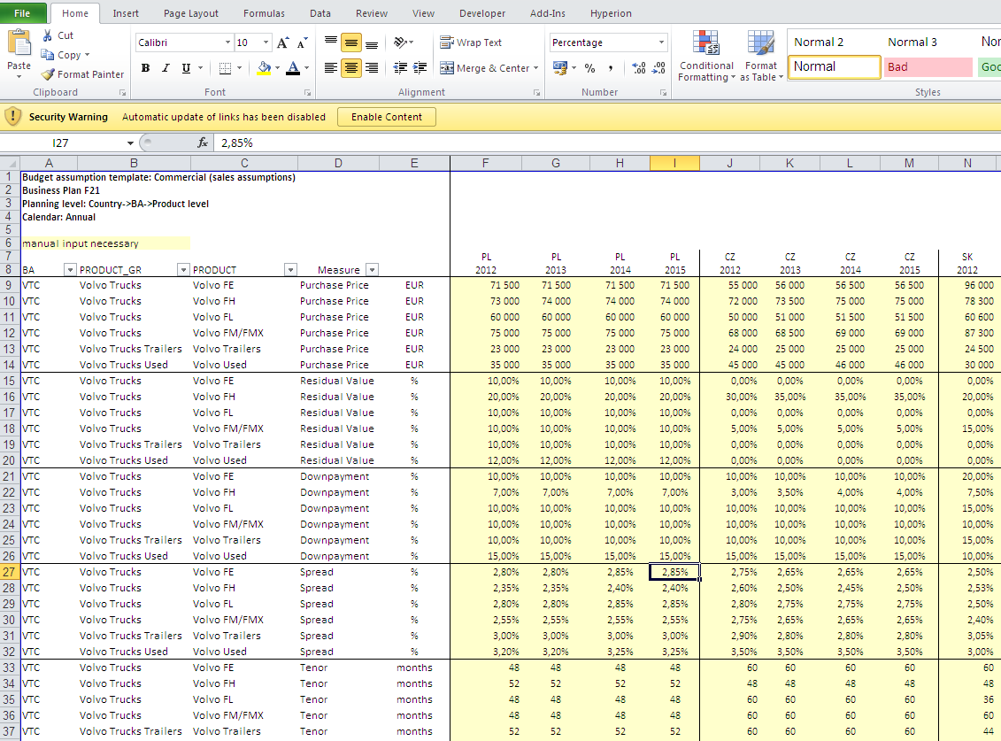The image size is (1001, 741).
Task: Apply Percent Style icon
Action: 589,67
